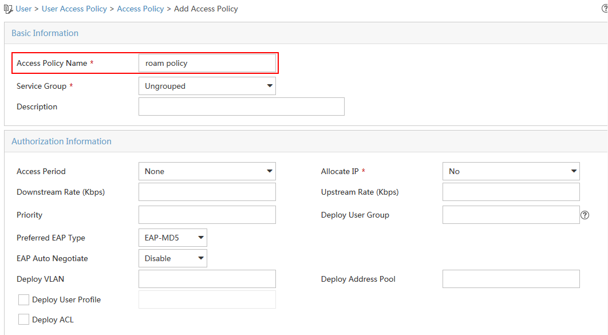Open the Allocate IP dropdown
This screenshot has width=608, height=335.
tap(511, 171)
